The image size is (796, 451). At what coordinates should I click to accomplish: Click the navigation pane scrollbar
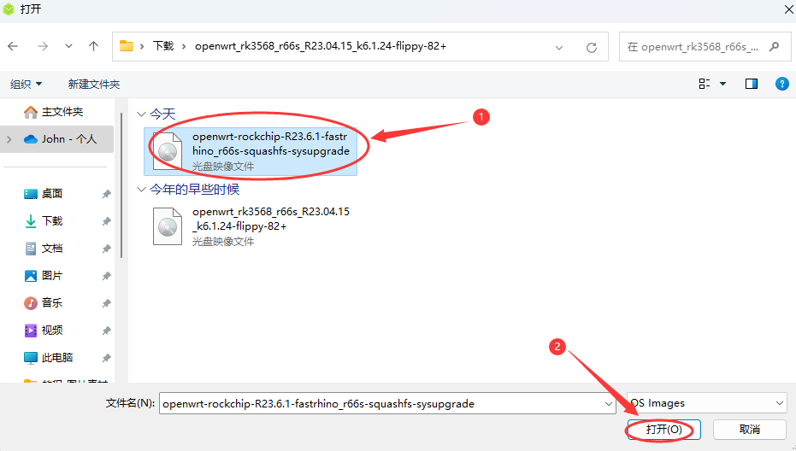(x=121, y=185)
